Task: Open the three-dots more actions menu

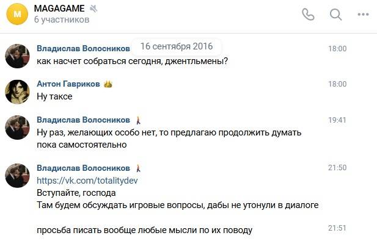Action: [x=363, y=15]
